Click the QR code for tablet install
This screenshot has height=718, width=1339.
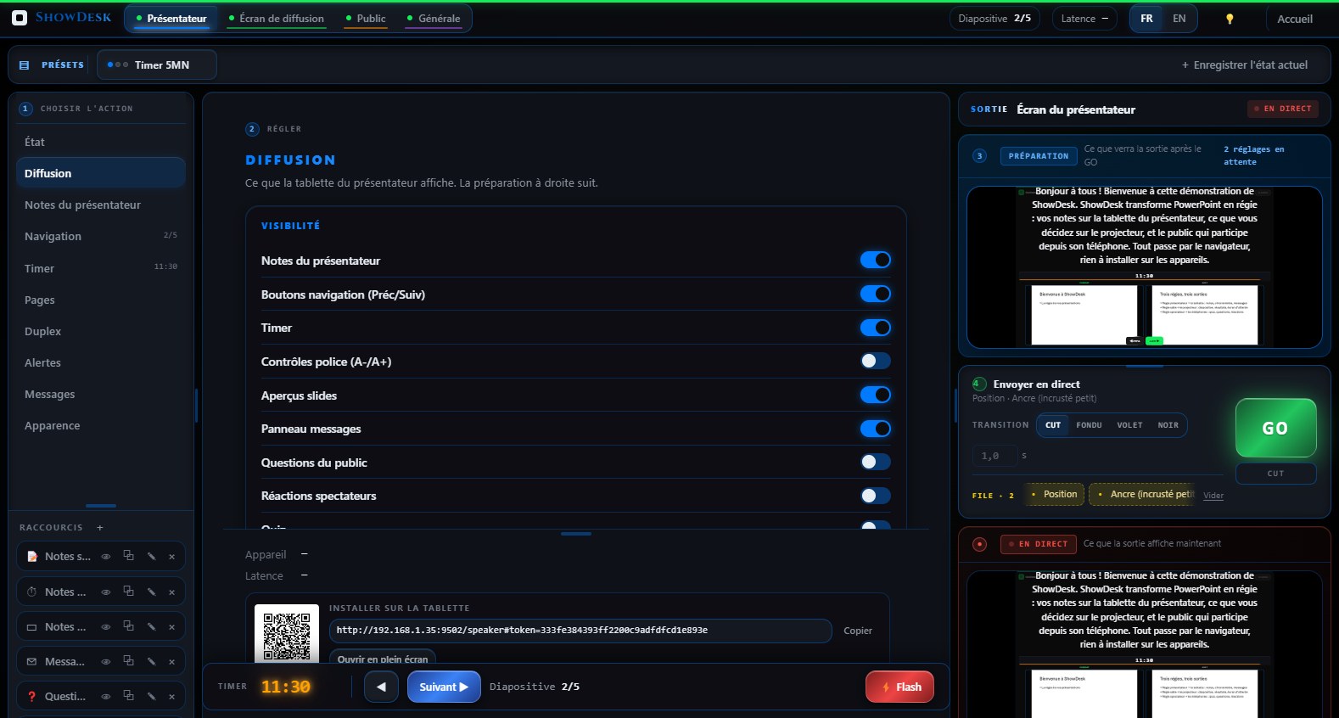287,635
